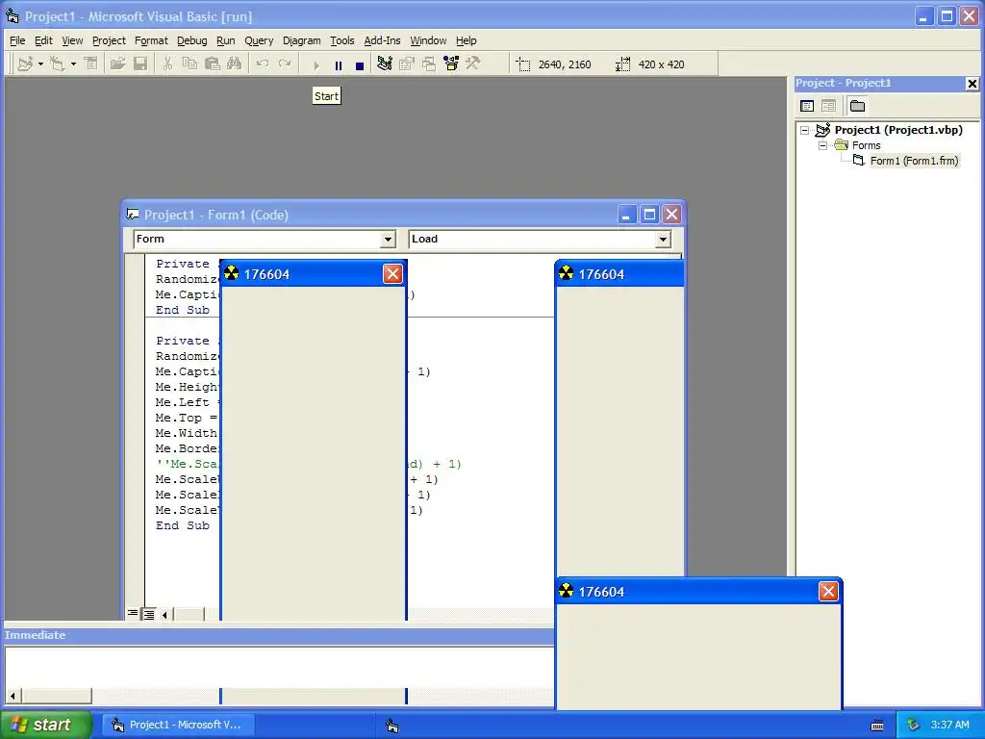Close the left 176604 form window

[392, 274]
